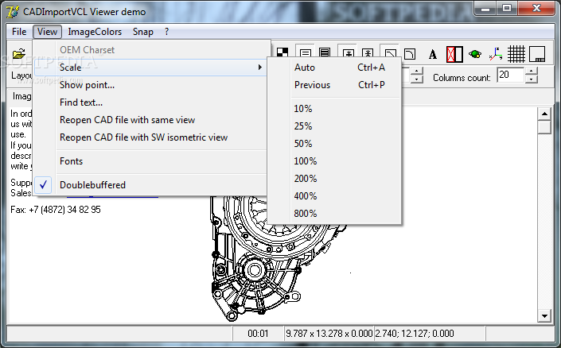Click the 9.787 x 13.278 x 0.000 status text
Image resolution: width=561 pixels, height=348 pixels.
pyautogui.click(x=329, y=334)
